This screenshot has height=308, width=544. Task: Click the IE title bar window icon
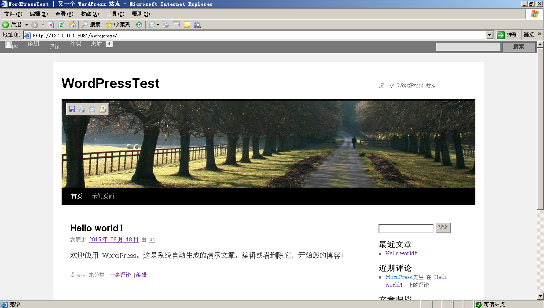click(4, 4)
